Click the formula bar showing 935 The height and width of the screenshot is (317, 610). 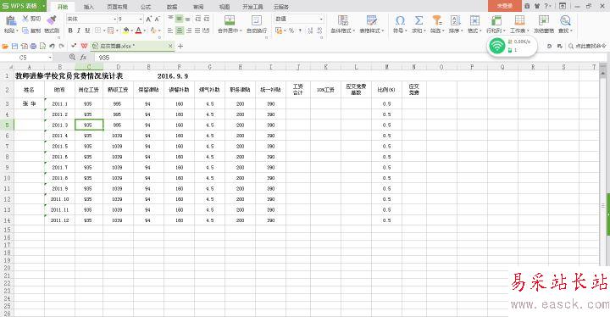(348, 58)
